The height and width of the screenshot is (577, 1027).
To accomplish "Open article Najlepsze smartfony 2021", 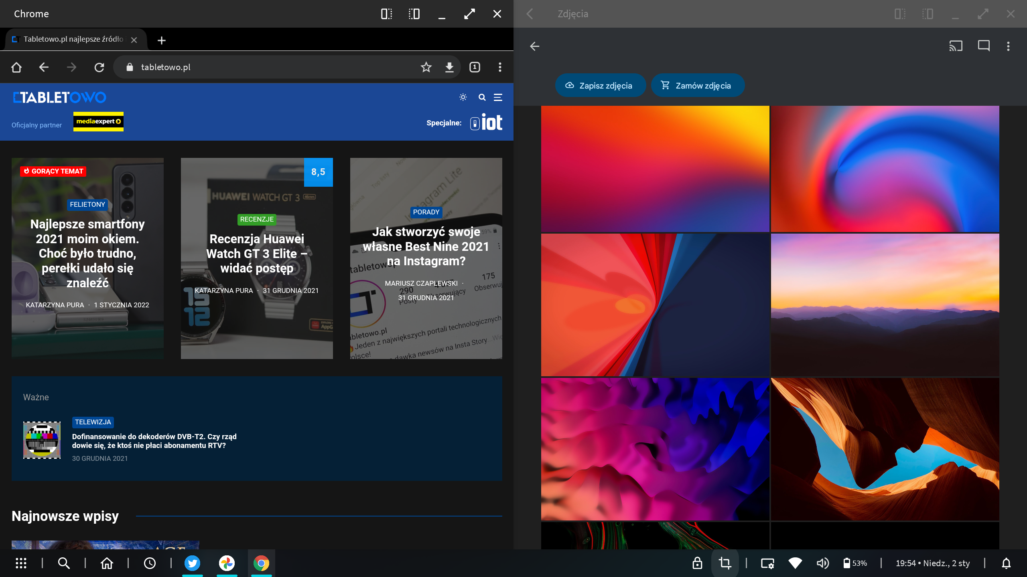I will [x=87, y=253].
